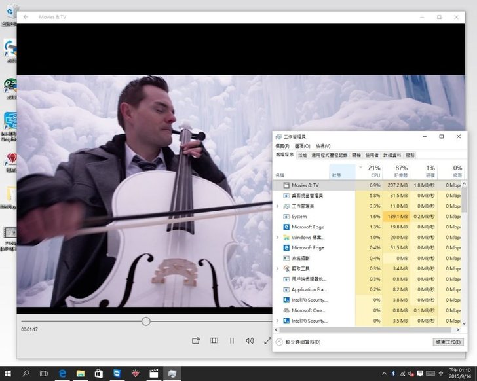Click the 結束工作 button

[447, 342]
